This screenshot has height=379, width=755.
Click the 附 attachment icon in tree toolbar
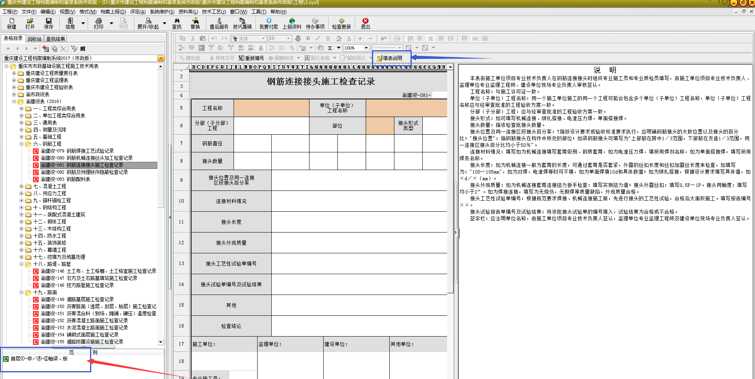pos(83,49)
